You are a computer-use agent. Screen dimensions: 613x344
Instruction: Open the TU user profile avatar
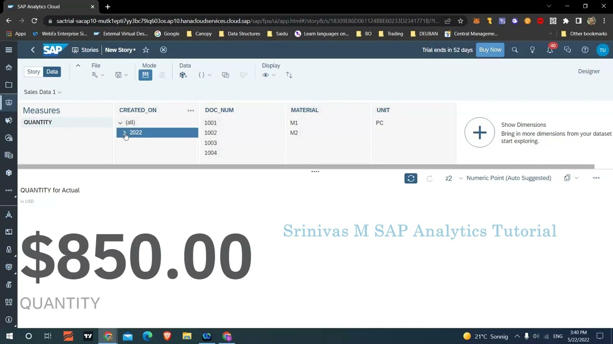click(602, 50)
